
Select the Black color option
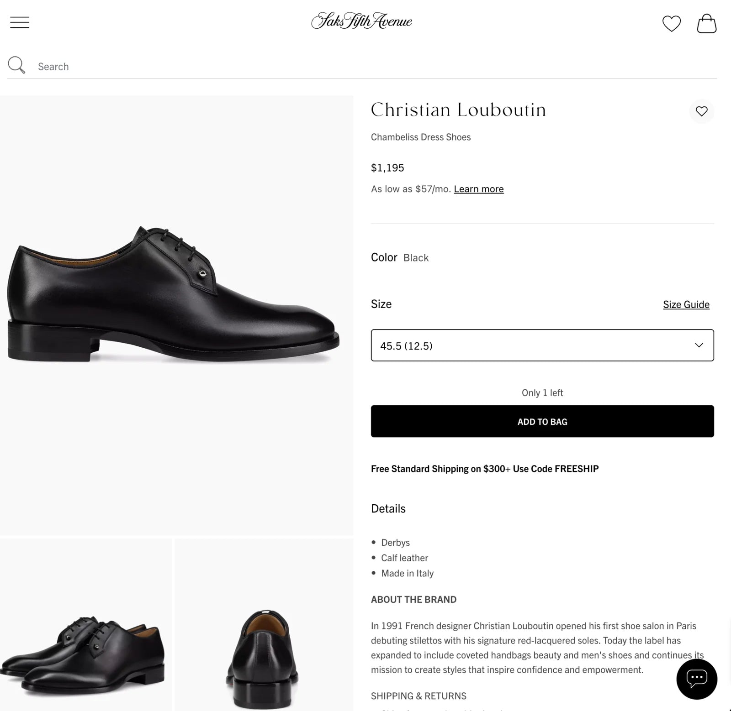point(415,257)
